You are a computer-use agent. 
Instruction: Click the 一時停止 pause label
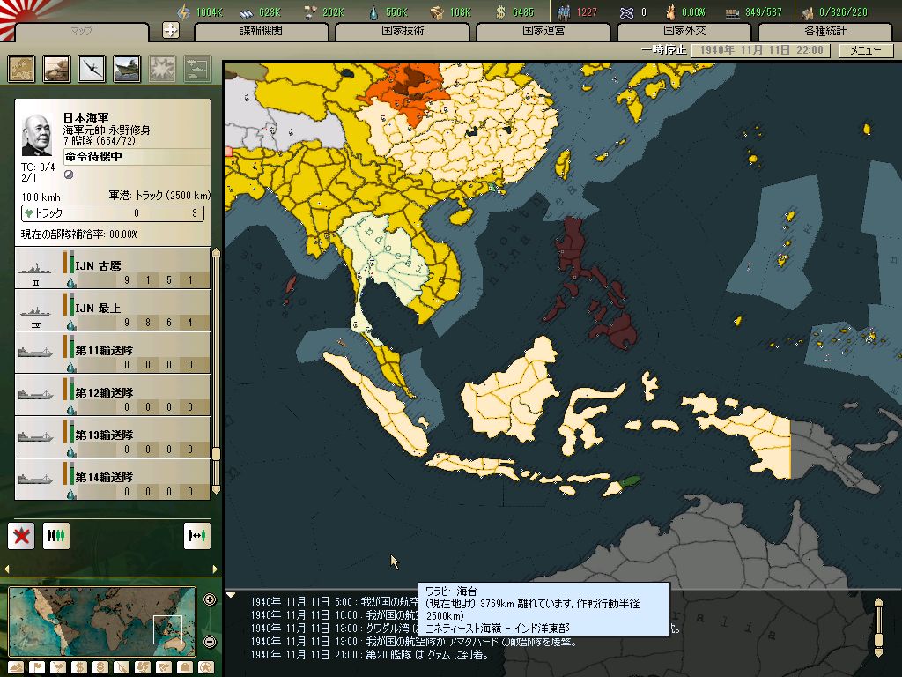664,50
